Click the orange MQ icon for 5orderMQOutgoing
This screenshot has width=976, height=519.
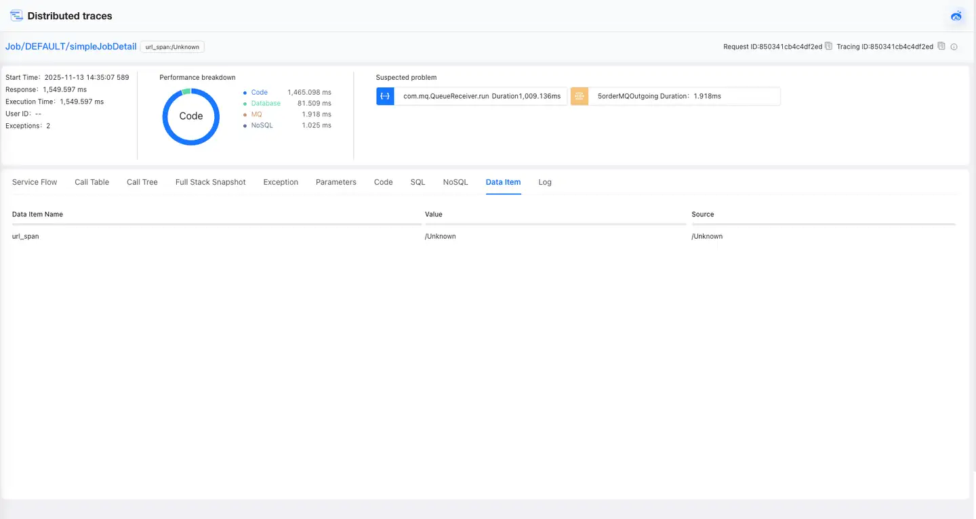(579, 96)
